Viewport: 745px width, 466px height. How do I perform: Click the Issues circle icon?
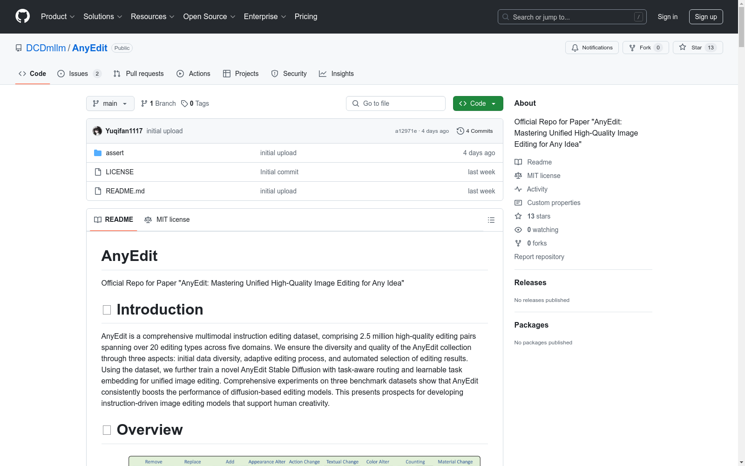coord(61,74)
